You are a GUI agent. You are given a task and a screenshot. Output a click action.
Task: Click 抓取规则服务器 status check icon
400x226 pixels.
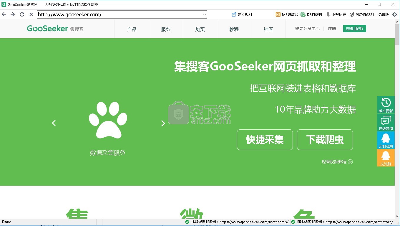pyautogui.click(x=187, y=222)
